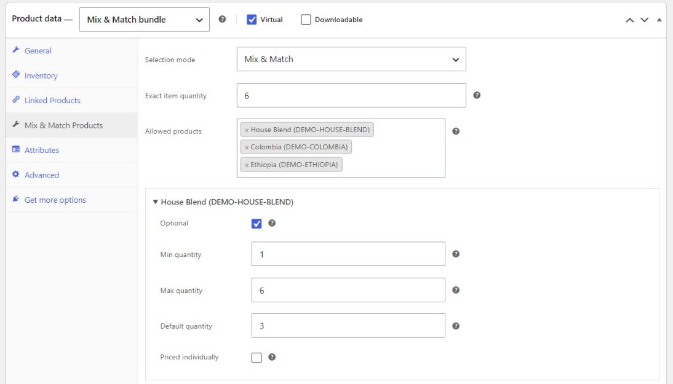The image size is (673, 384).
Task: Click help icon beside Allowed products
Action: (x=456, y=131)
